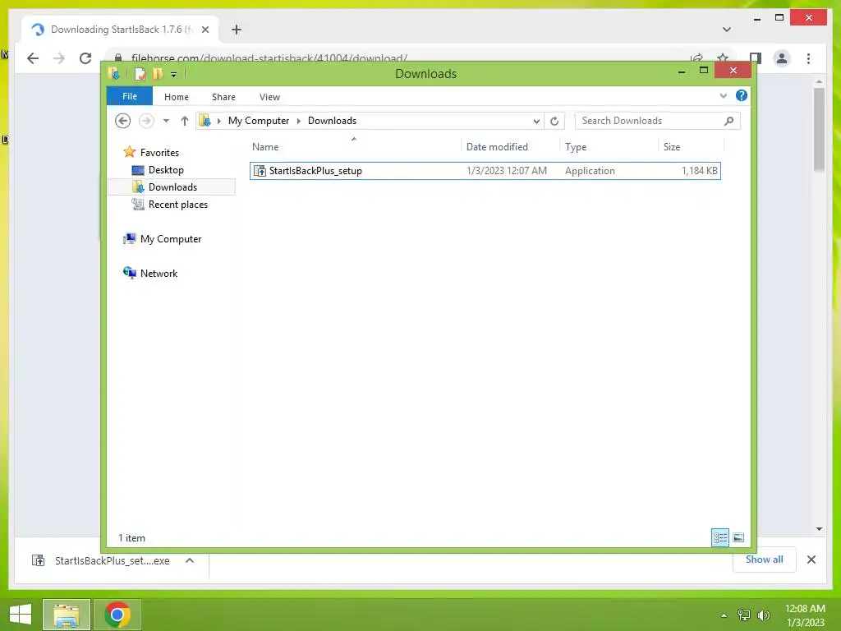Click Show all downloads
Viewport: 841px width, 631px height.
(x=764, y=559)
